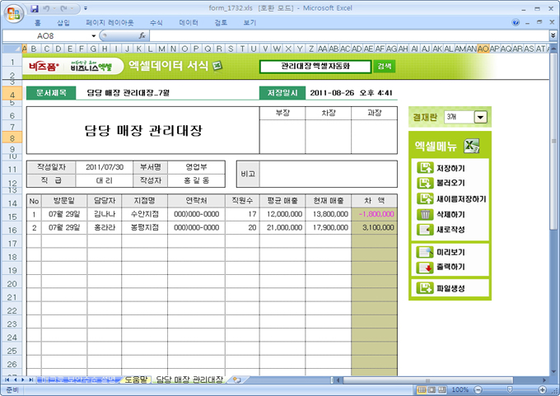Open the 결재란 3개 dropdown
The height and width of the screenshot is (396, 560).
coord(480,117)
